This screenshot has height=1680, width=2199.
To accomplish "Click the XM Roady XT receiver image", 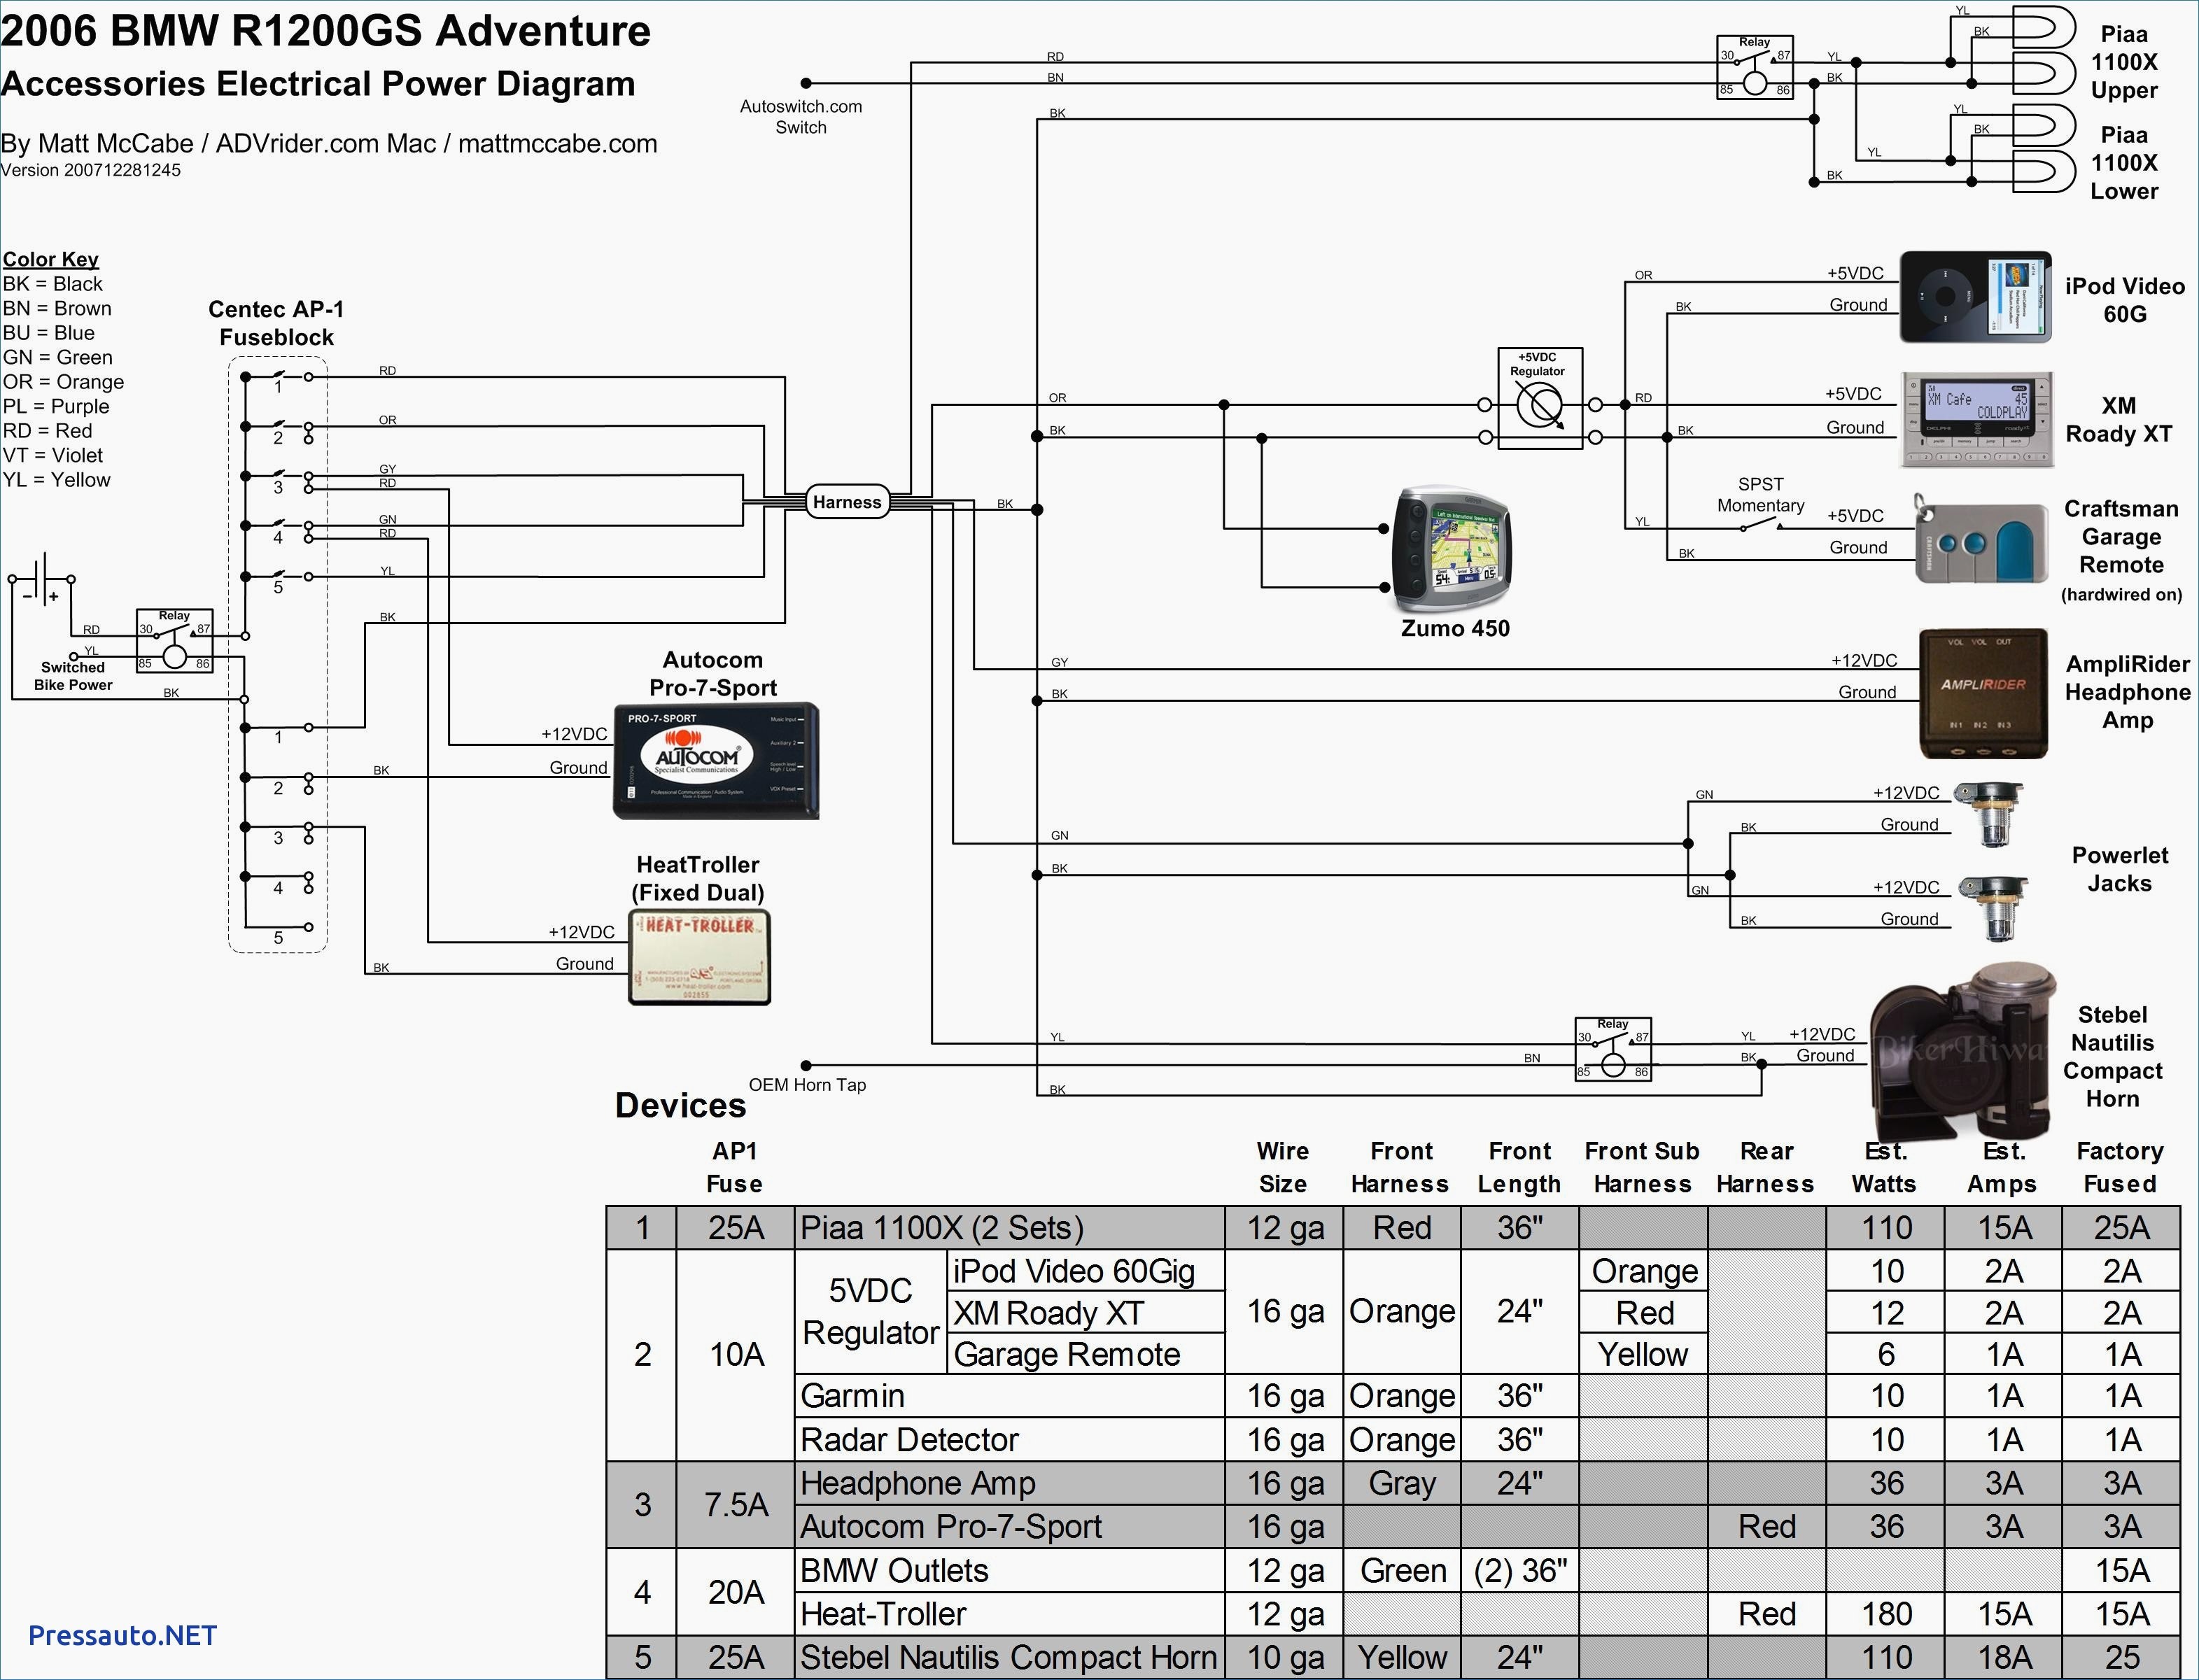I will pos(1977,420).
